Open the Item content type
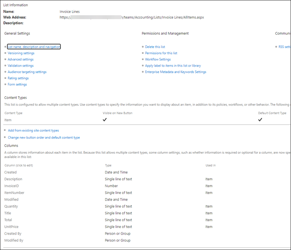This screenshot has height=250, width=291. (x=8, y=120)
